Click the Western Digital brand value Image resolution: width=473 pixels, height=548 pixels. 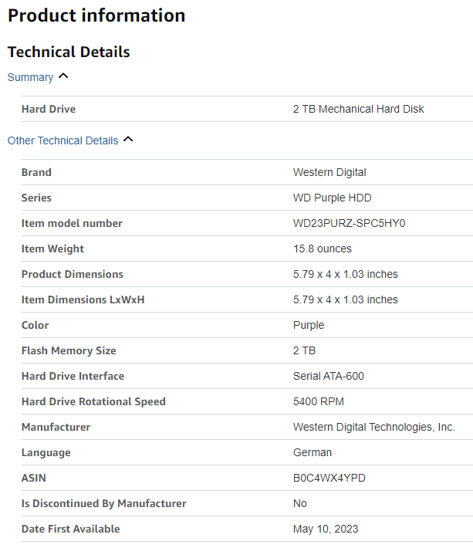329,172
